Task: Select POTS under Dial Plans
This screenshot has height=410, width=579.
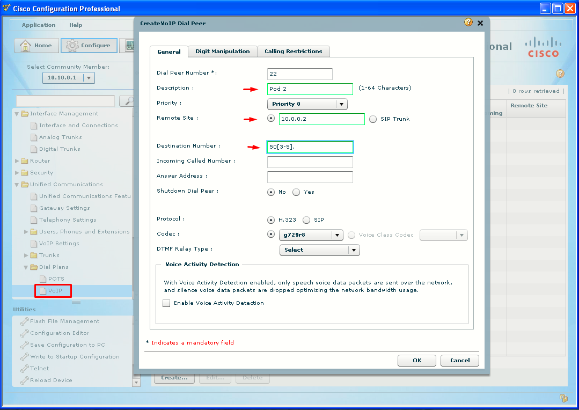Action: tap(56, 279)
